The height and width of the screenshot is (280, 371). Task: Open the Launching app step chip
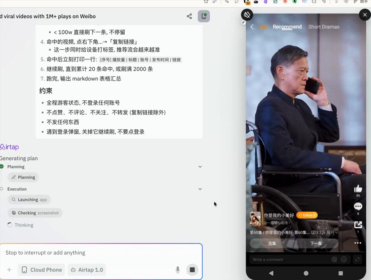29,200
